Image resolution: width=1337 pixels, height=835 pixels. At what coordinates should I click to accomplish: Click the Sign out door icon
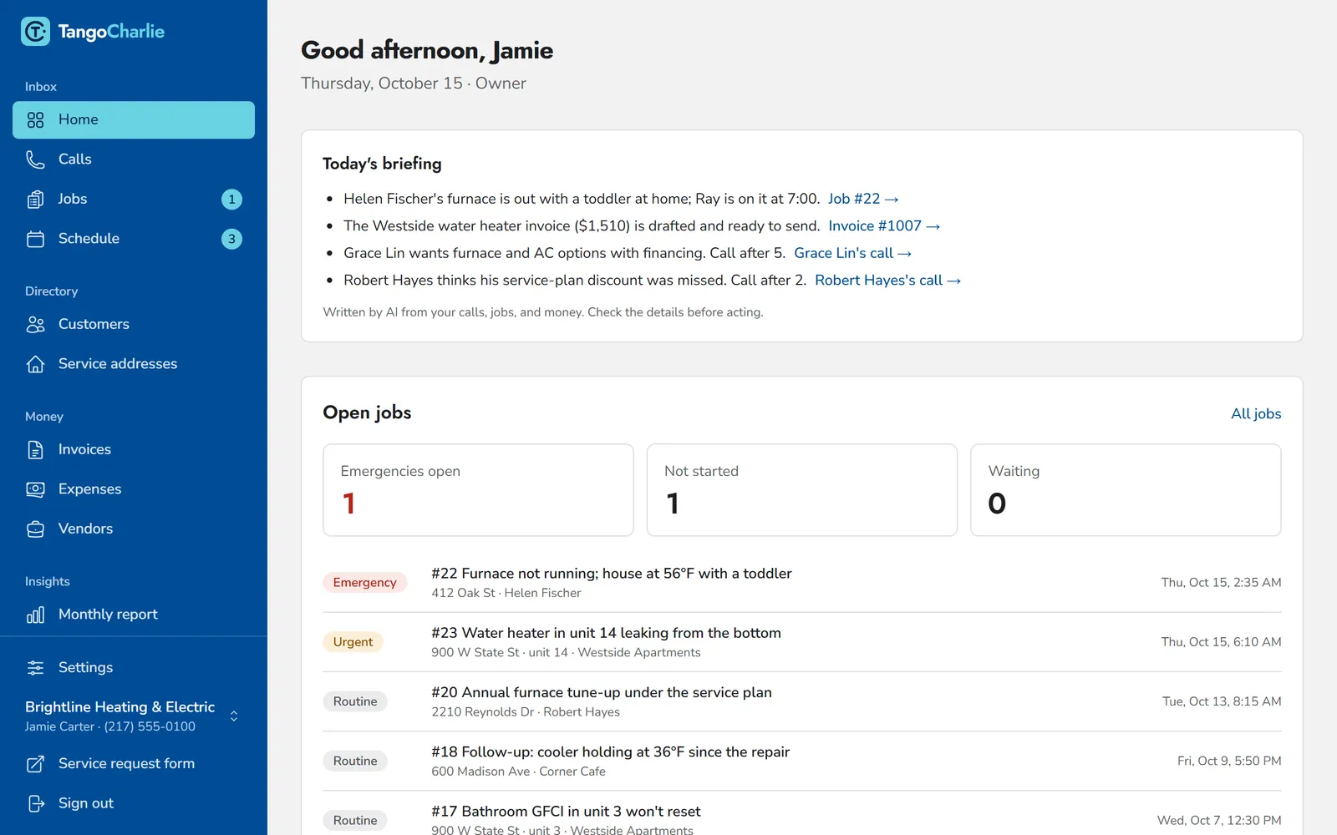pos(35,803)
